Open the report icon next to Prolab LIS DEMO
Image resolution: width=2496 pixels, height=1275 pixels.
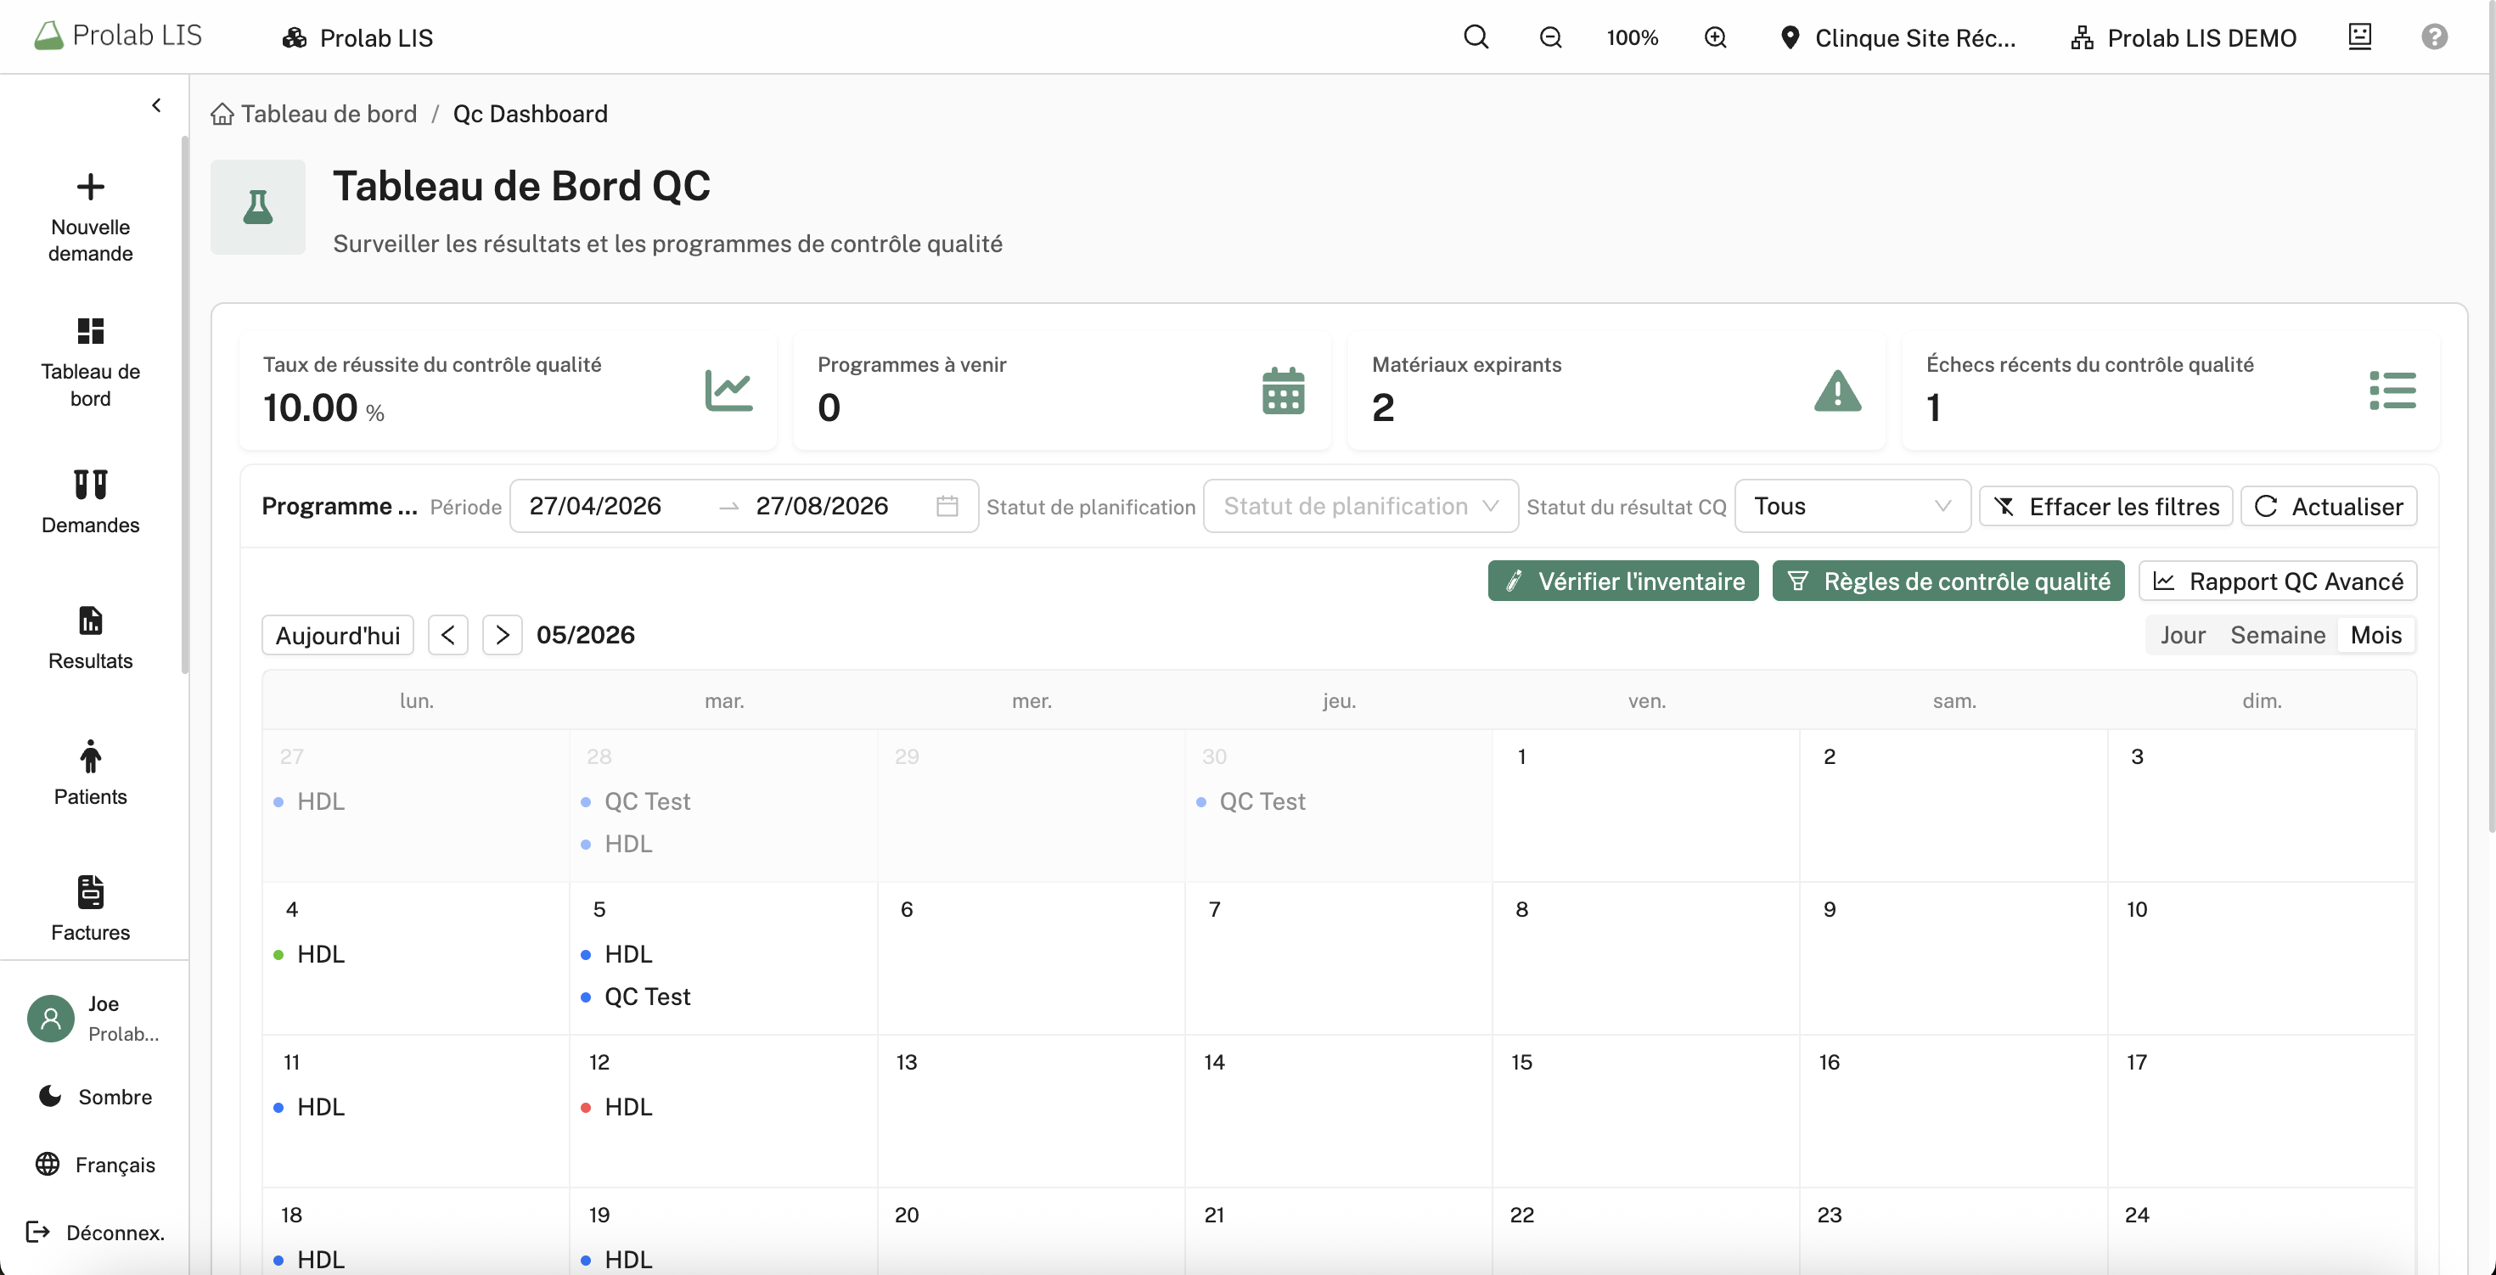2359,37
